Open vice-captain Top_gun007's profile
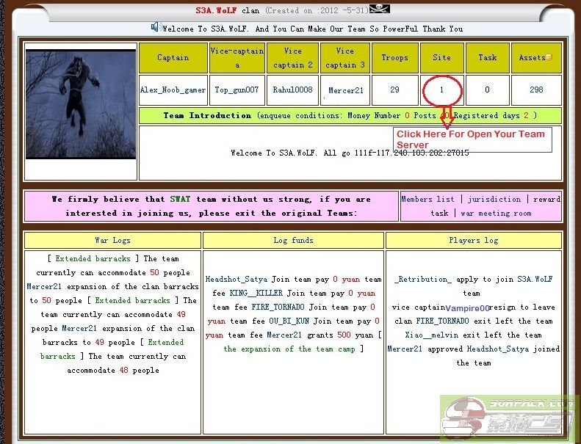This screenshot has height=444, width=581. pyautogui.click(x=237, y=90)
